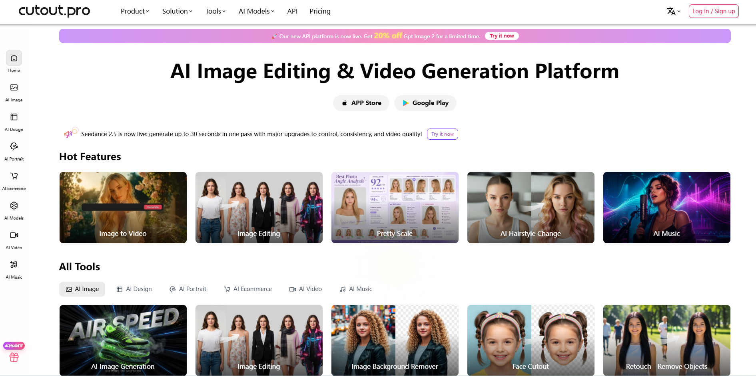Expand the Tools dropdown menu
The image size is (756, 376).
(x=215, y=11)
